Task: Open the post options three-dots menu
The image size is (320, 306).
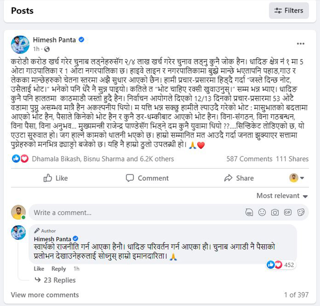Action: coord(300,44)
